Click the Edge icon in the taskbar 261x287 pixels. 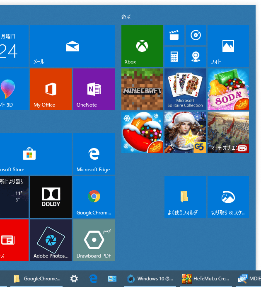click(x=93, y=279)
